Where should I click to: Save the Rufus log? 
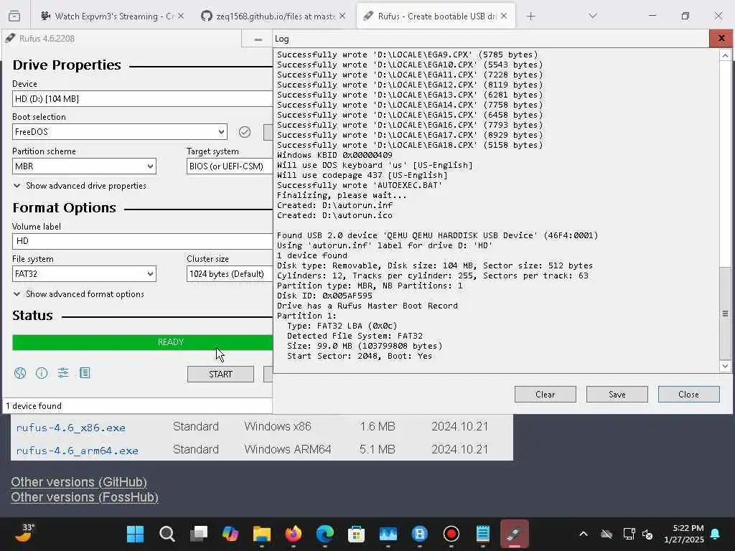pos(617,395)
